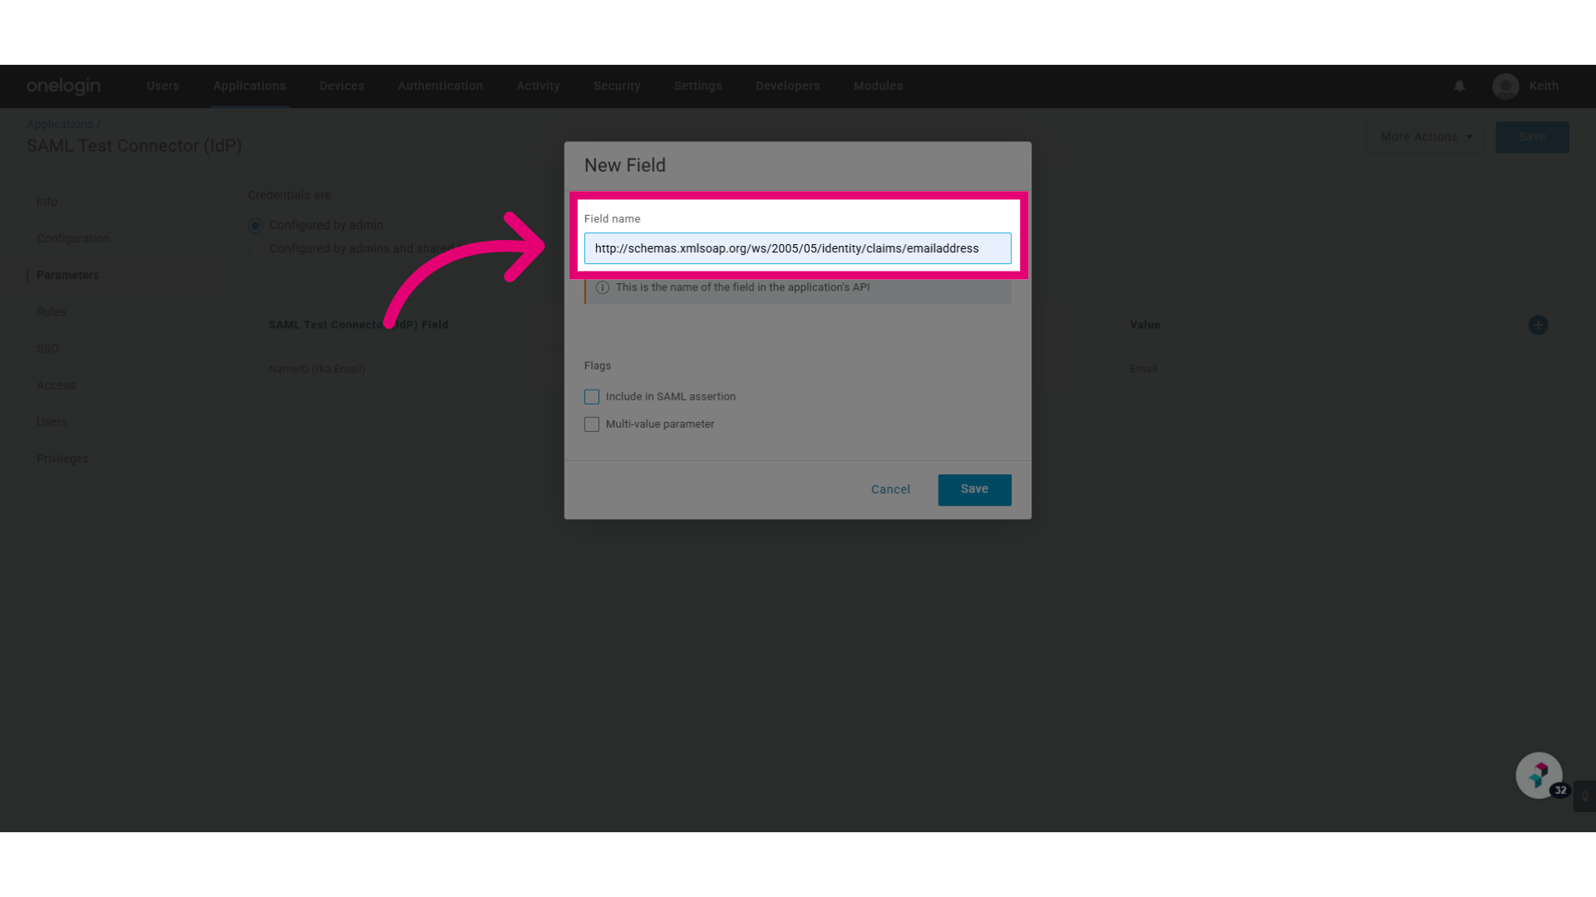1596x897 pixels.
Task: Cancel the New Field dialog
Action: coord(890,490)
